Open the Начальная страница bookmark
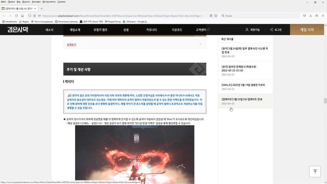The width and height of the screenshot is (327, 184). (66, 21)
